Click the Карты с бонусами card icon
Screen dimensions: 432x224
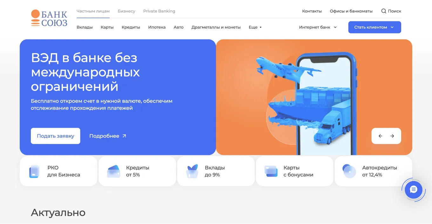[x=271, y=171]
